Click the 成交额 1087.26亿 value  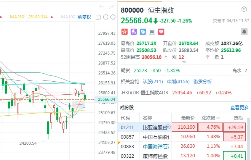tap(232, 43)
